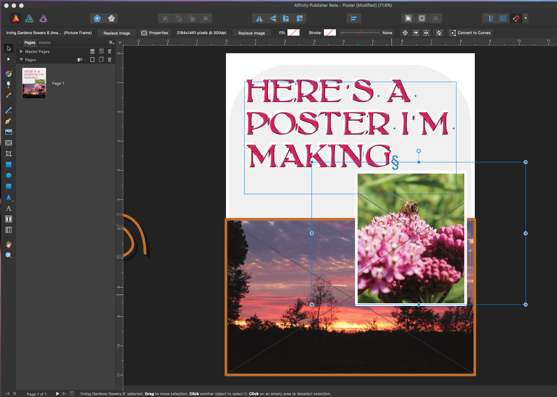Select the Transparency wine glass tool
The width and height of the screenshot is (557, 397).
[x=9, y=85]
